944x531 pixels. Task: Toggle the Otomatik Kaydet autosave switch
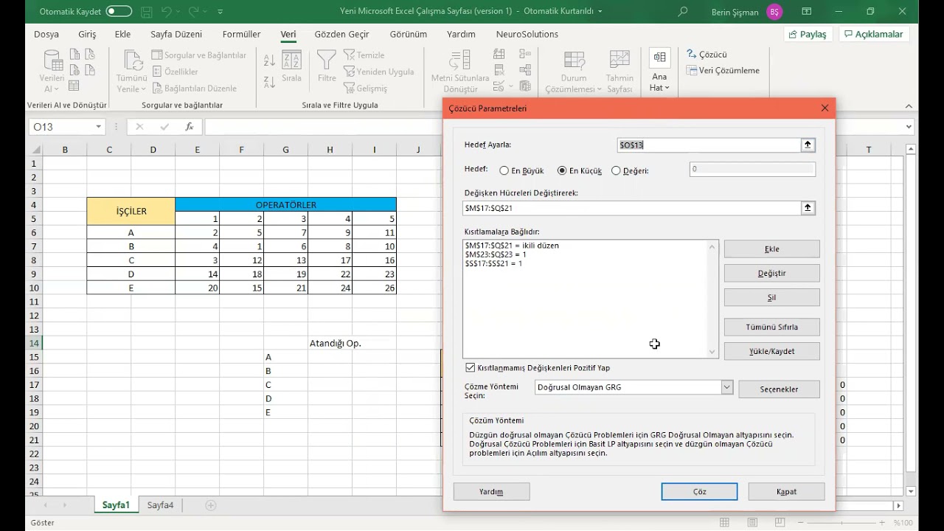[119, 12]
